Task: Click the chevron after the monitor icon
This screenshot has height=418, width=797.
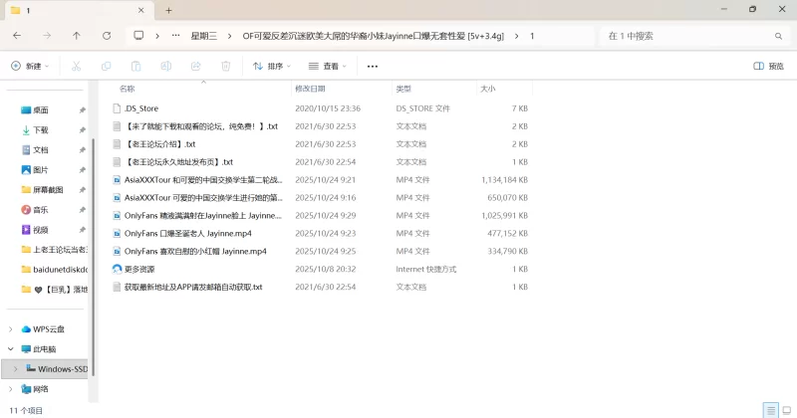Action: (x=157, y=36)
